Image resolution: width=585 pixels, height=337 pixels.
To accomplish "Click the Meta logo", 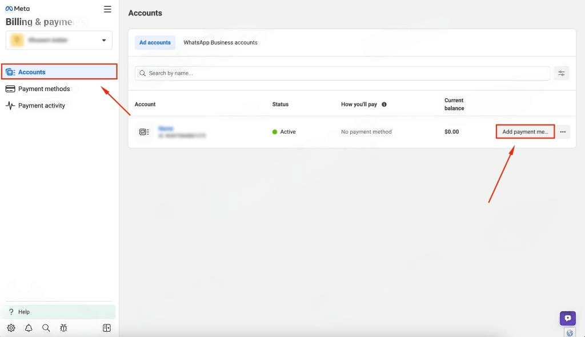I will 18,9.
